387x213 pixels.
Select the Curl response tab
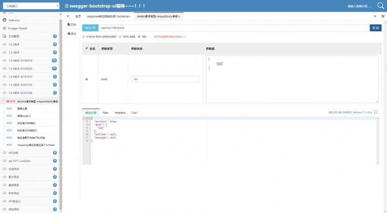(134, 113)
